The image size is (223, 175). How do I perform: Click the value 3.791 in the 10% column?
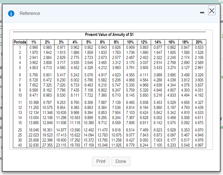tap(130, 68)
